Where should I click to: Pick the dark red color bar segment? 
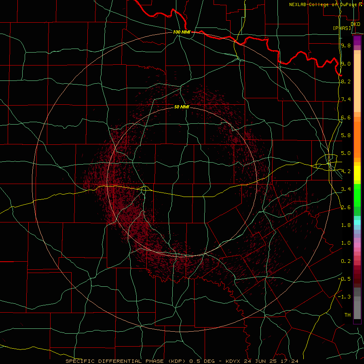coord(357,276)
